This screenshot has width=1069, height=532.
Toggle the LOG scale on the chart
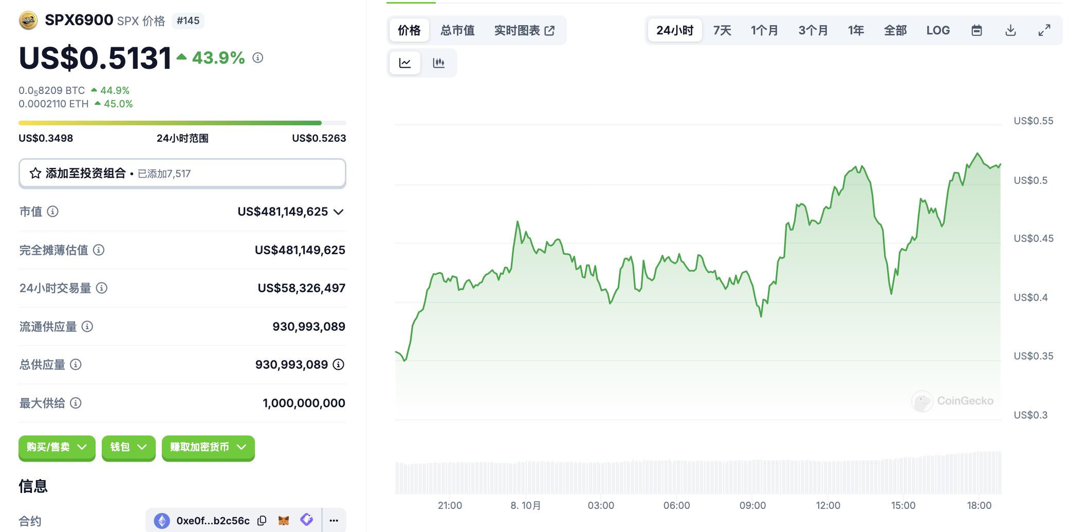click(938, 30)
